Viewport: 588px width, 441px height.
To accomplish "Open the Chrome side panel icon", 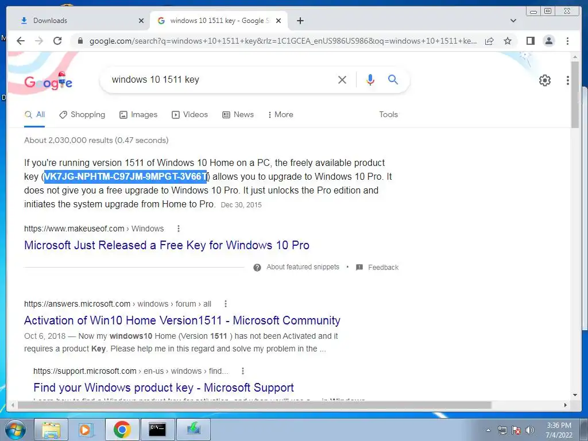I will [x=530, y=41].
